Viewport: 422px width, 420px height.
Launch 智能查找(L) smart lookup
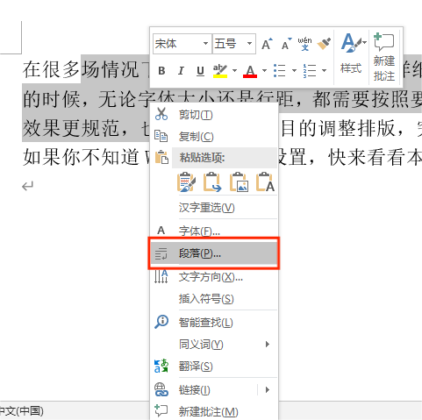pos(213,323)
